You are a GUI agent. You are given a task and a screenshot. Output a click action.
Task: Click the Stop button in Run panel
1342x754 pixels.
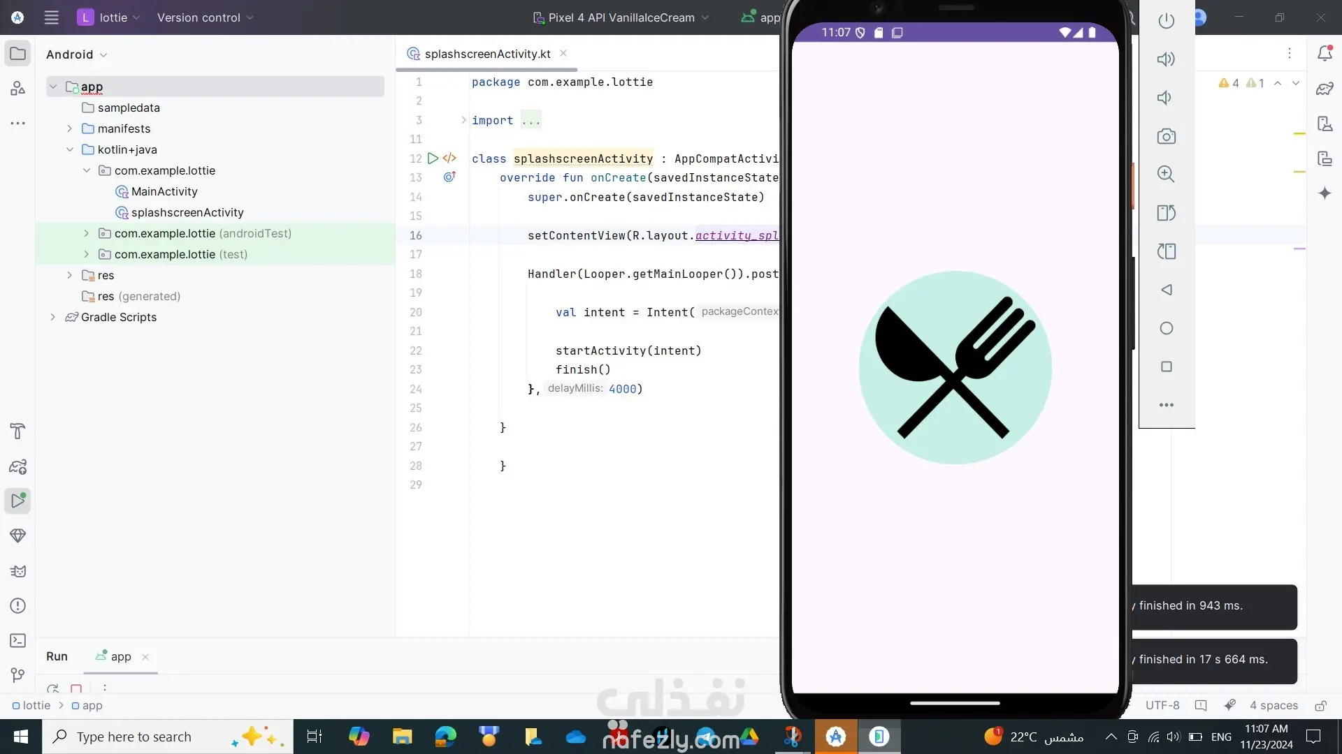click(76, 688)
